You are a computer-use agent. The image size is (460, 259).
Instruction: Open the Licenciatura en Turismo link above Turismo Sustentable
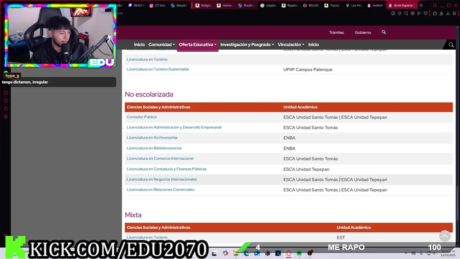[x=147, y=59]
